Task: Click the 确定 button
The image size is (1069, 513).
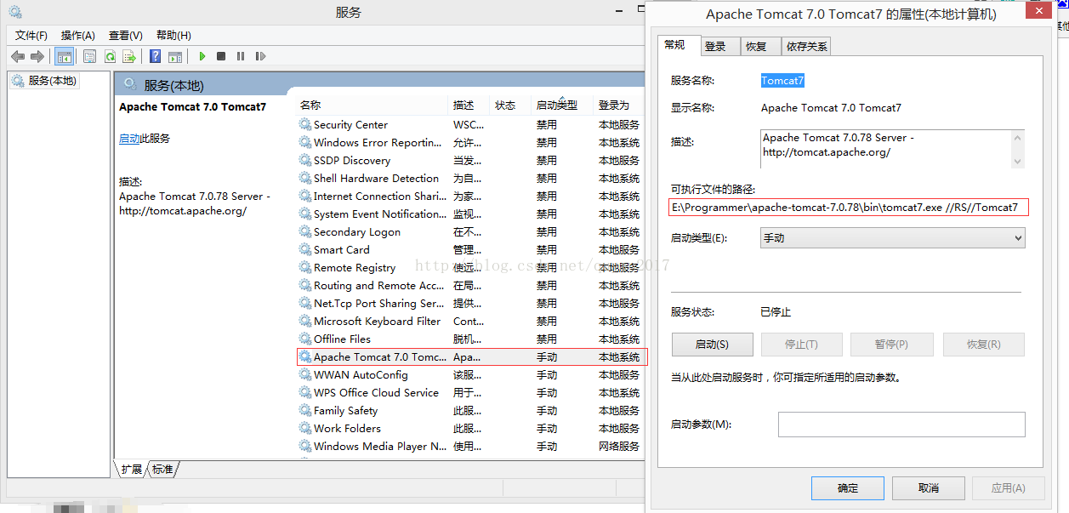Action: click(x=848, y=488)
